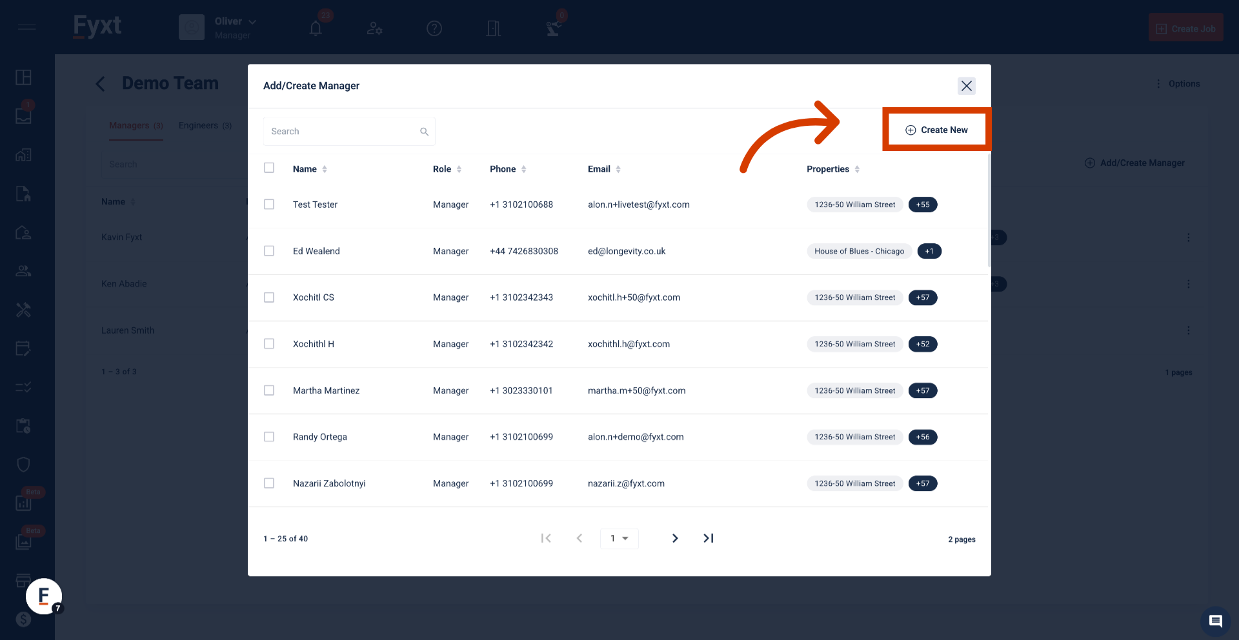Click the search magnifier icon
The height and width of the screenshot is (640, 1239).
coord(424,132)
